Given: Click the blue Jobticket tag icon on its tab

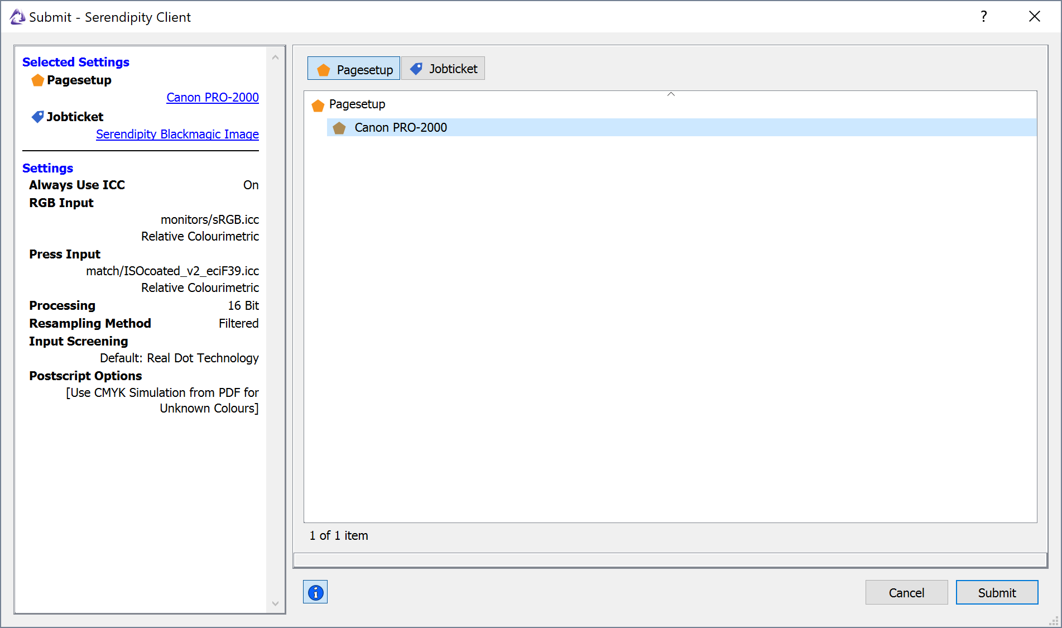Looking at the screenshot, I should [416, 68].
